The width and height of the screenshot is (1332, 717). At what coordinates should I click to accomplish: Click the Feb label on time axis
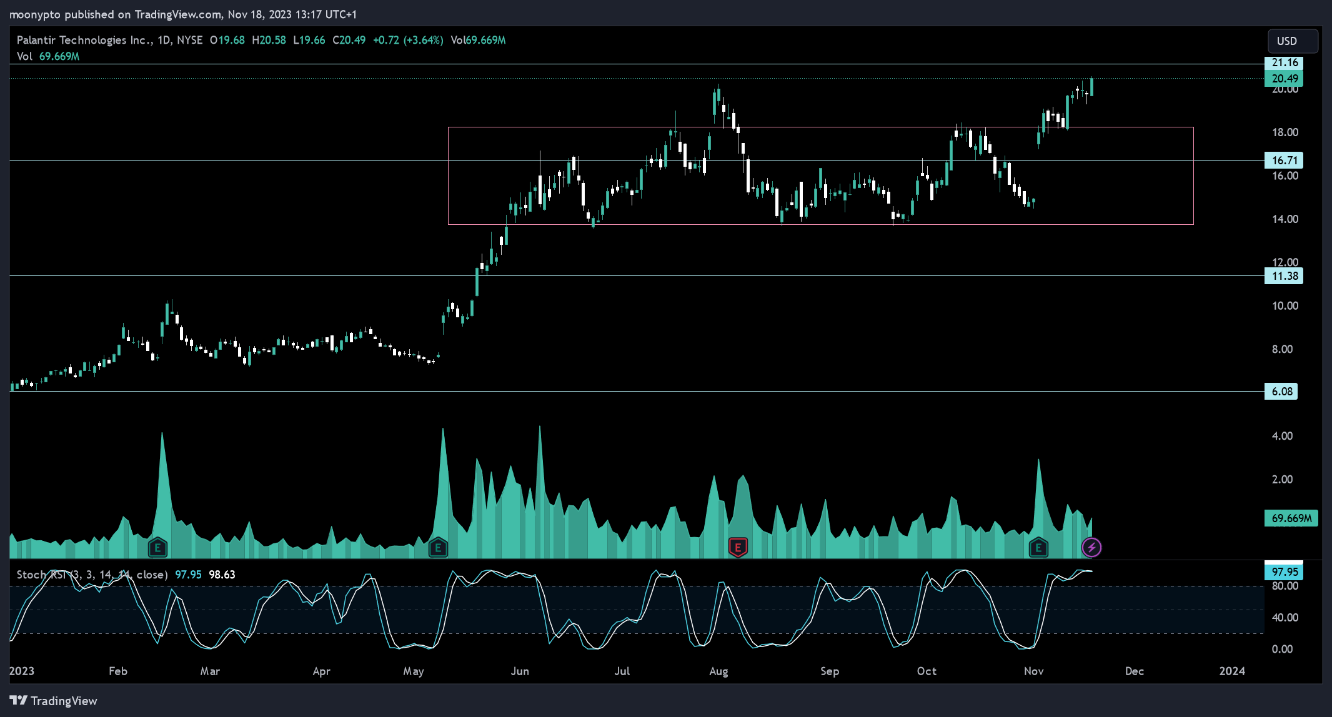point(118,671)
